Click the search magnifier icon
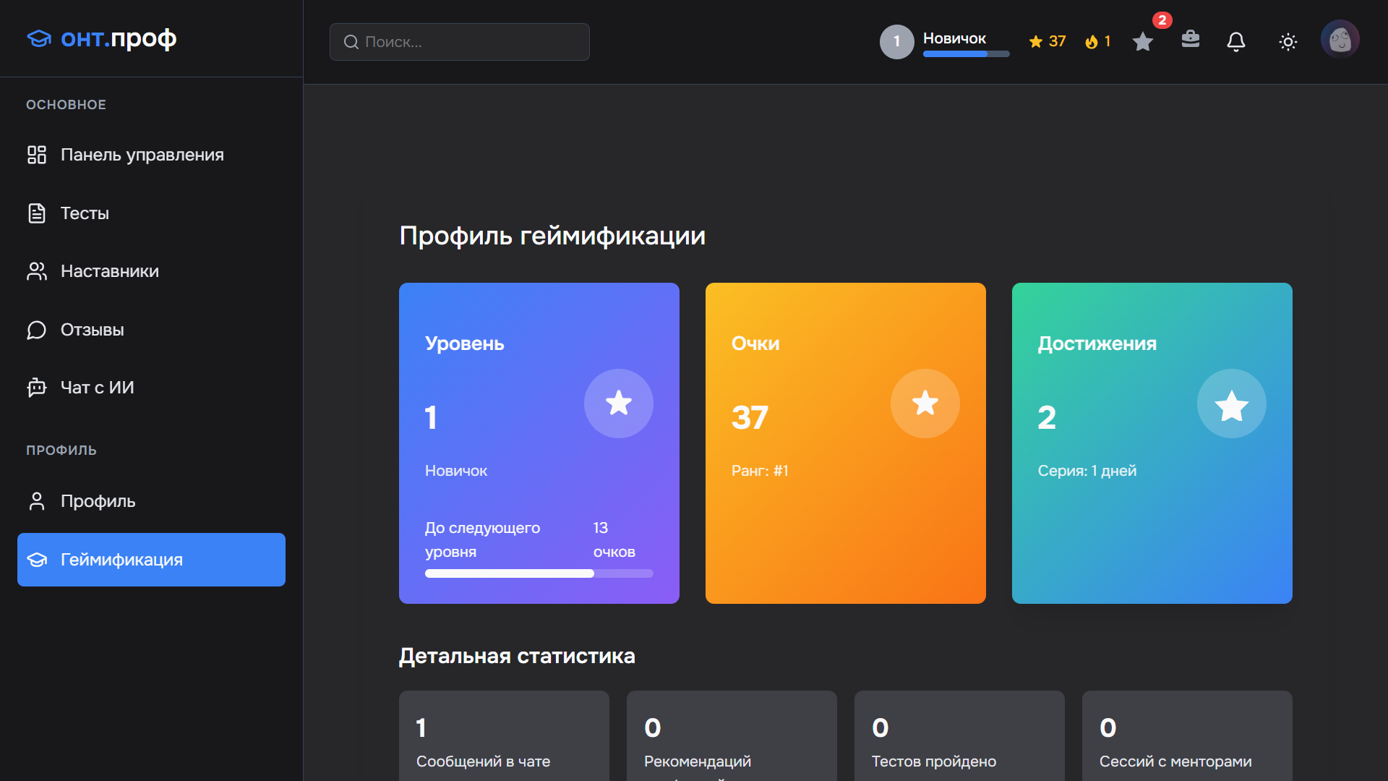 (352, 42)
